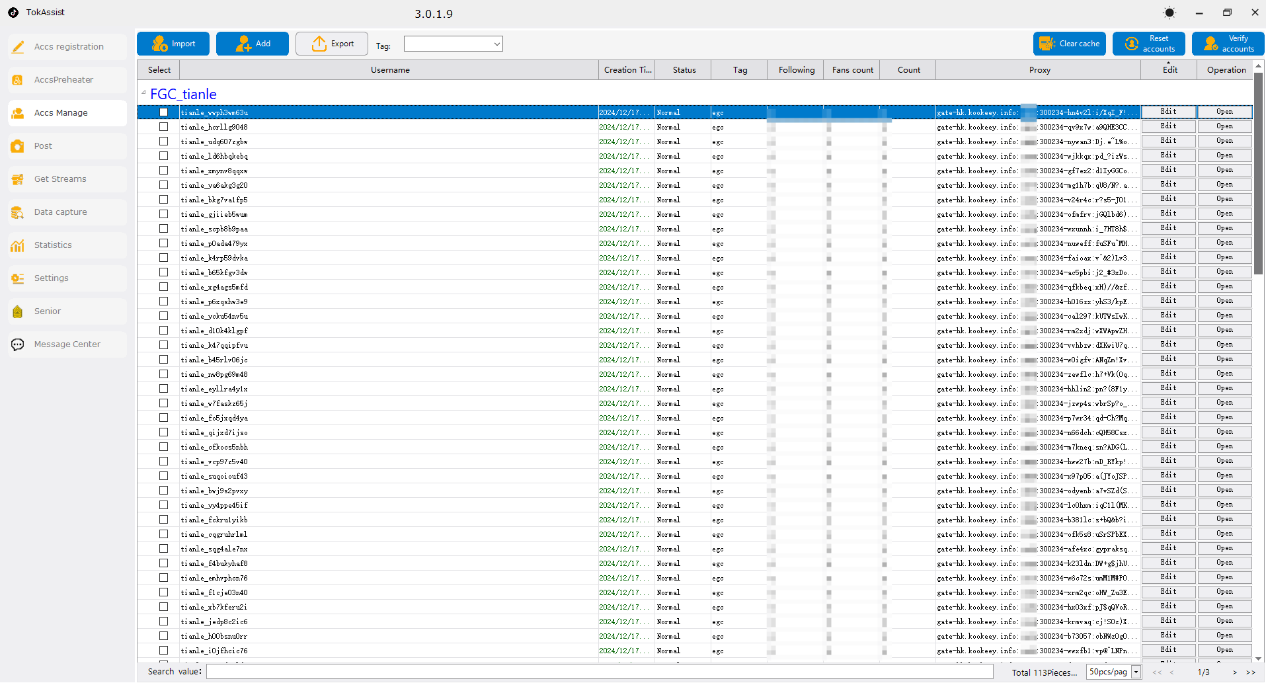Viewport: 1266px width, 683px height.
Task: Open the Post camera icon
Action: click(18, 146)
